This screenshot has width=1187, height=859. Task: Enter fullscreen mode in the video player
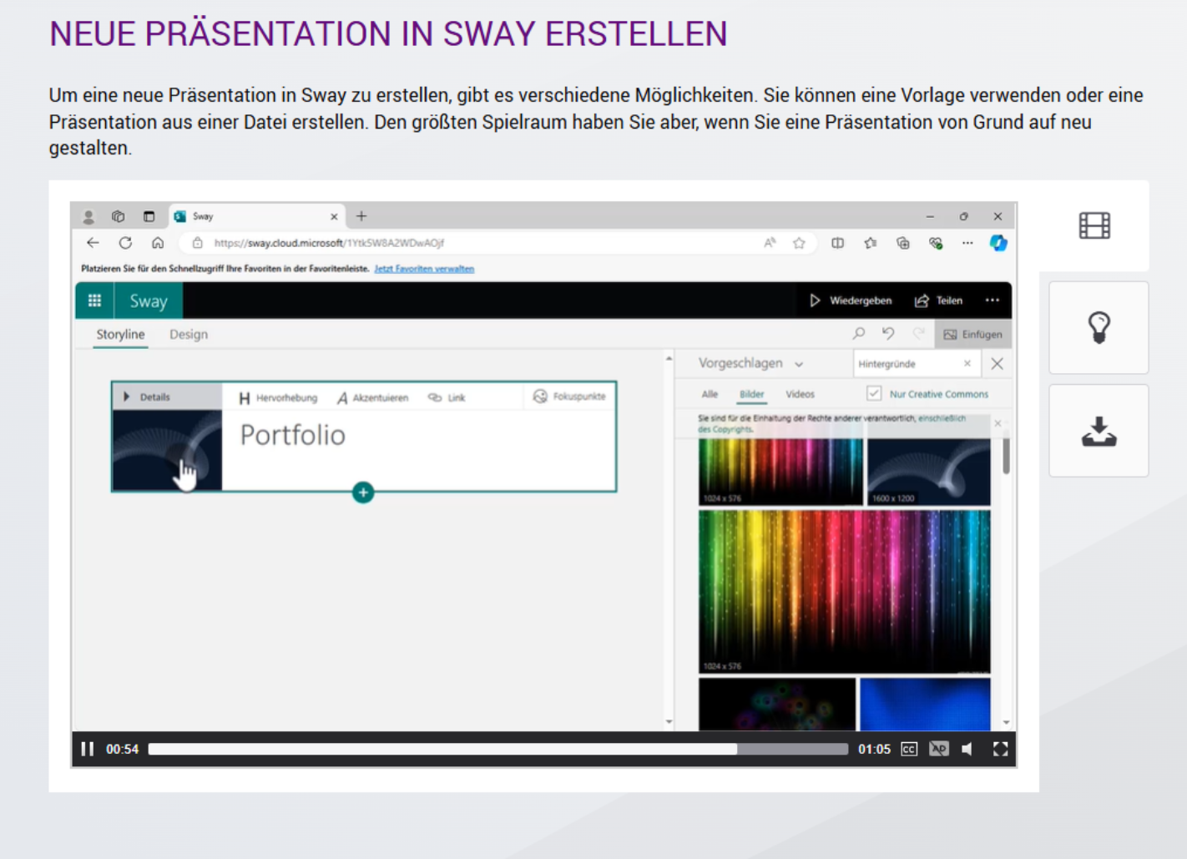pyautogui.click(x=1000, y=749)
